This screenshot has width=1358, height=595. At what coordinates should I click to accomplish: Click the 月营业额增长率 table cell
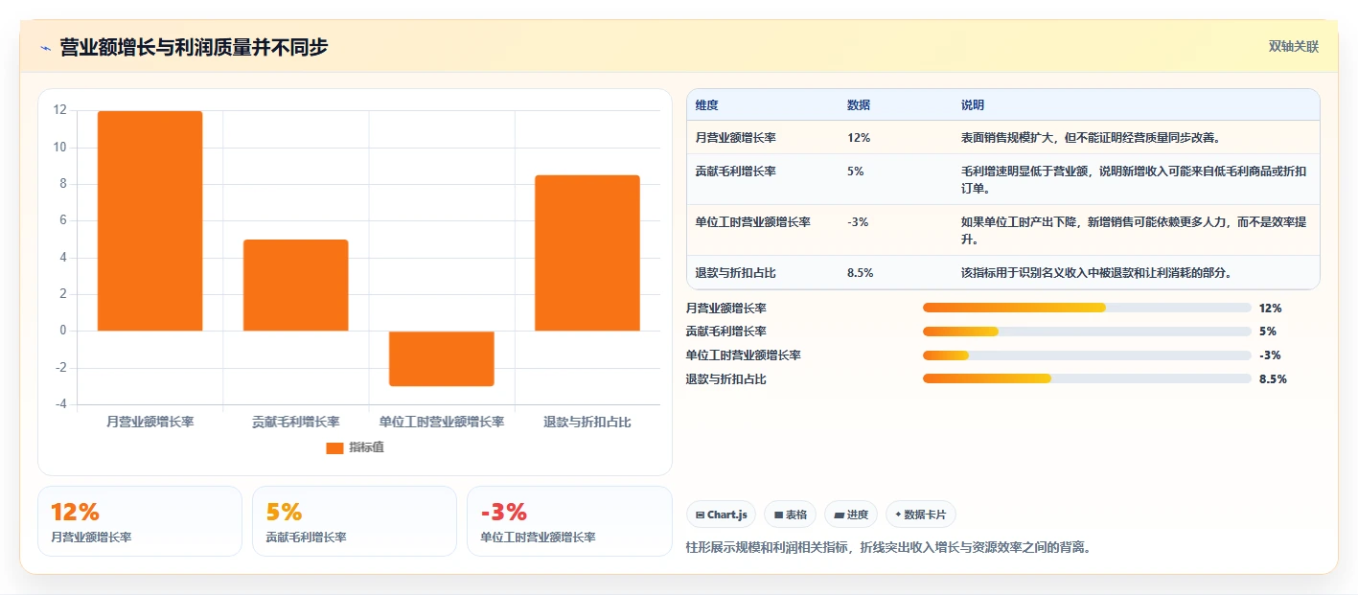(736, 138)
